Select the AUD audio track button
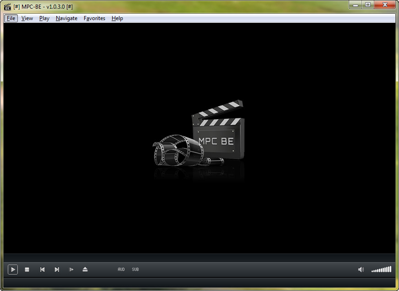The width and height of the screenshot is (399, 291). (121, 270)
